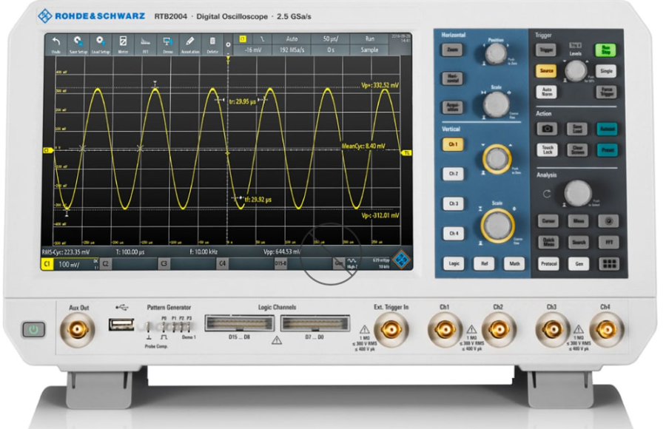Select the FFT icon in the on-screen toolbar
This screenshot has height=429, width=666.
(x=145, y=44)
